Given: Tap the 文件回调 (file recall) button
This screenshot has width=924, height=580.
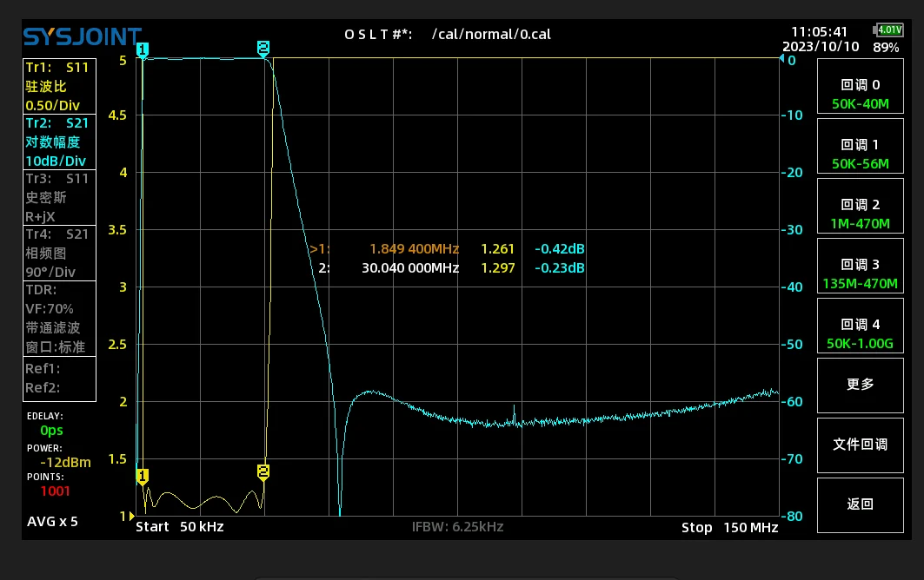Looking at the screenshot, I should pyautogui.click(x=860, y=445).
